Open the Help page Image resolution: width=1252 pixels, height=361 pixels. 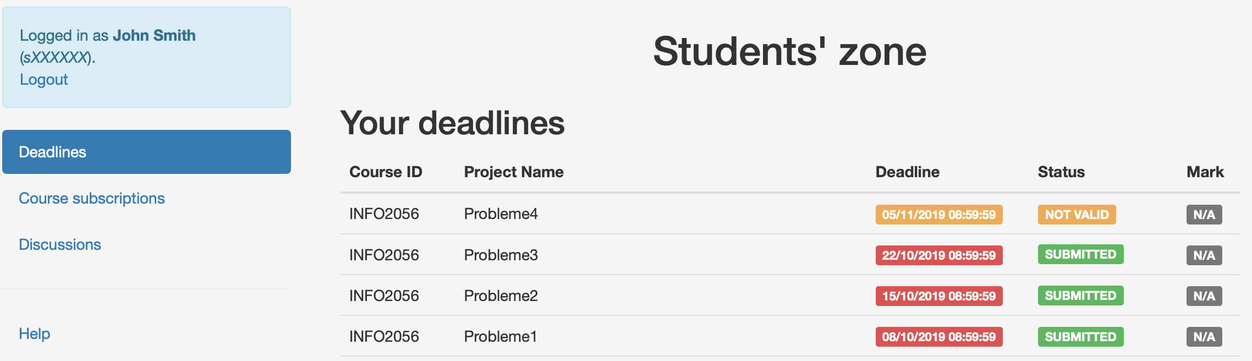34,334
